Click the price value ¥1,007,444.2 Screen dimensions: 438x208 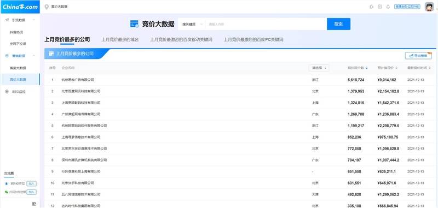click(388, 160)
